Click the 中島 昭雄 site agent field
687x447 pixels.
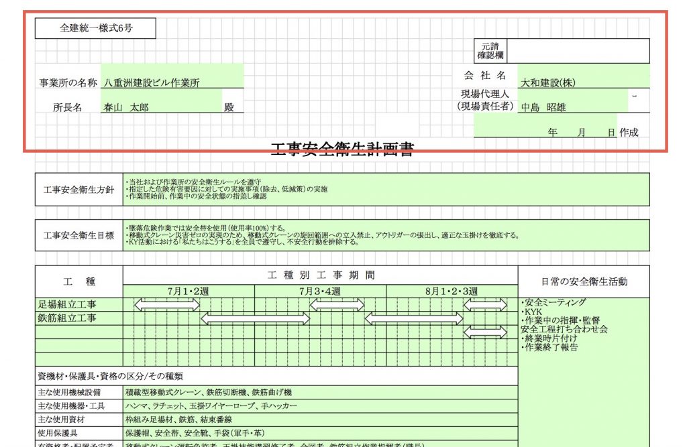(573, 101)
